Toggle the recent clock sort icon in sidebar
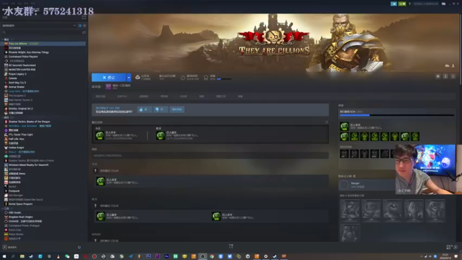The image size is (462, 260). (x=80, y=25)
